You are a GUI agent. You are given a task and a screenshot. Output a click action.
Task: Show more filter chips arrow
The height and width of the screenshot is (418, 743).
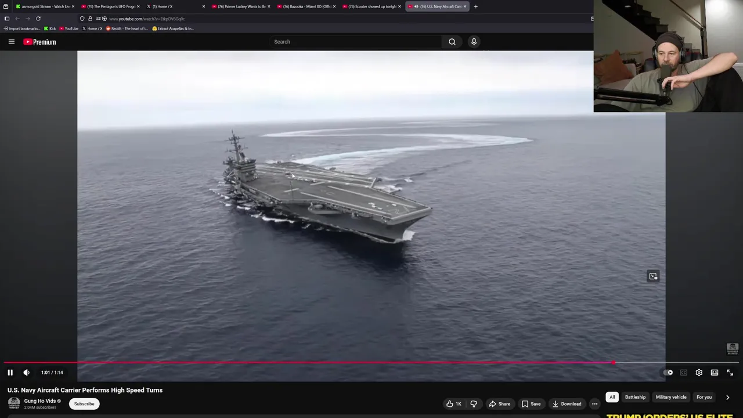point(727,397)
